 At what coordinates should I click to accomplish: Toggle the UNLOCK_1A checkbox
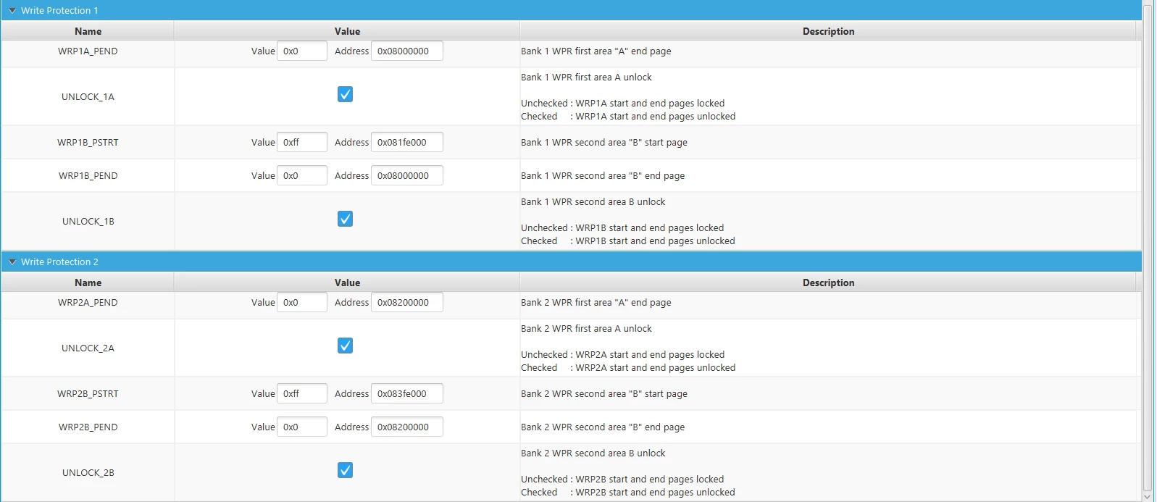tap(346, 94)
